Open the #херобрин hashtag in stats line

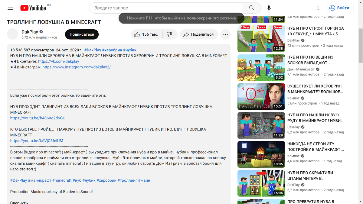pos(112,50)
